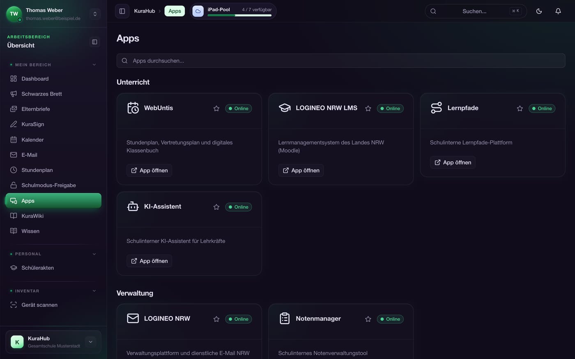The width and height of the screenshot is (575, 359).
Task: Click the sidebar toggle icon next to KuraHub
Action: pos(122,11)
